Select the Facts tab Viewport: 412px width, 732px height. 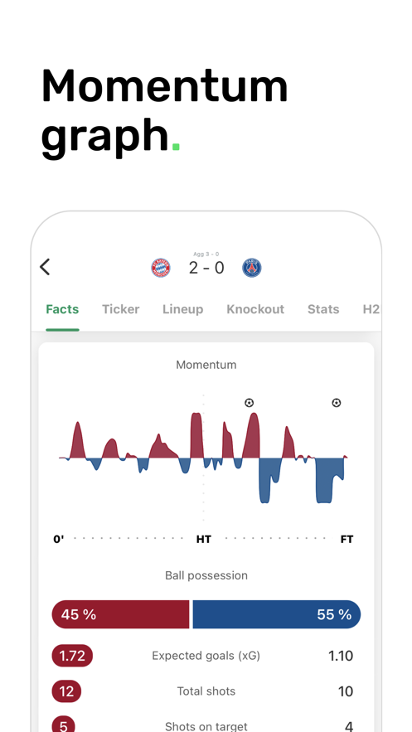click(x=62, y=309)
